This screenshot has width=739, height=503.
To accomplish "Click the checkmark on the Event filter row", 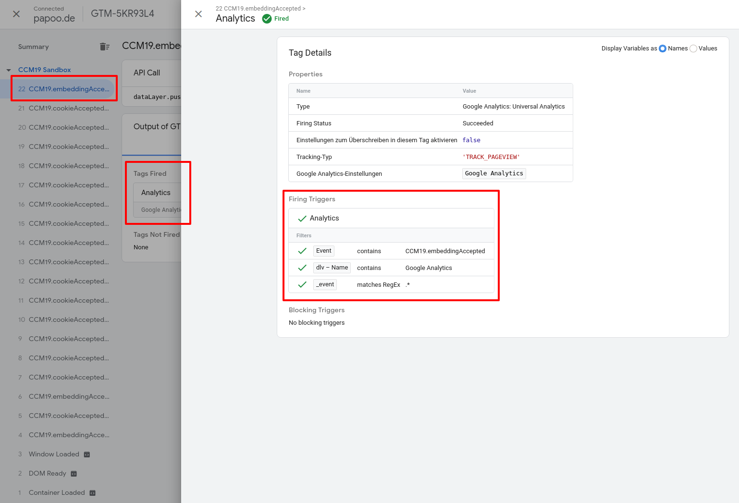I will coord(302,251).
